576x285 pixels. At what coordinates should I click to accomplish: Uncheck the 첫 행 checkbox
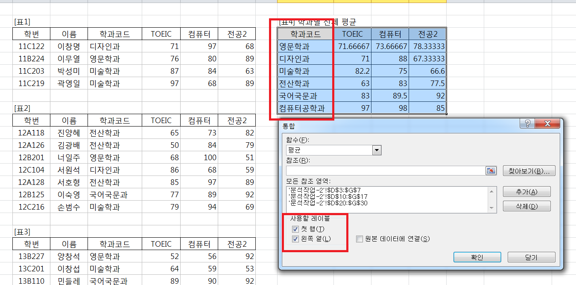coord(295,229)
